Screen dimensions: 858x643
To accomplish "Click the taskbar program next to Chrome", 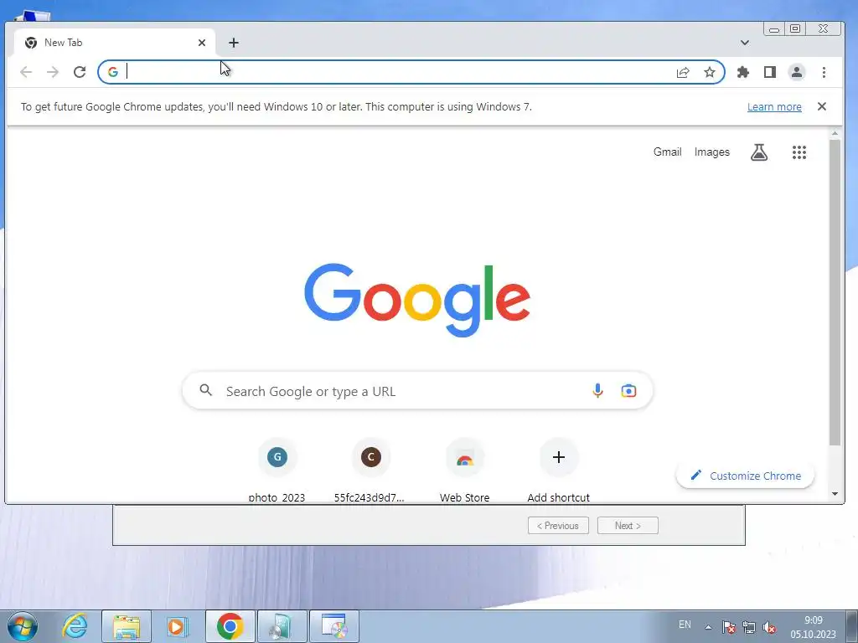I will (x=282, y=626).
